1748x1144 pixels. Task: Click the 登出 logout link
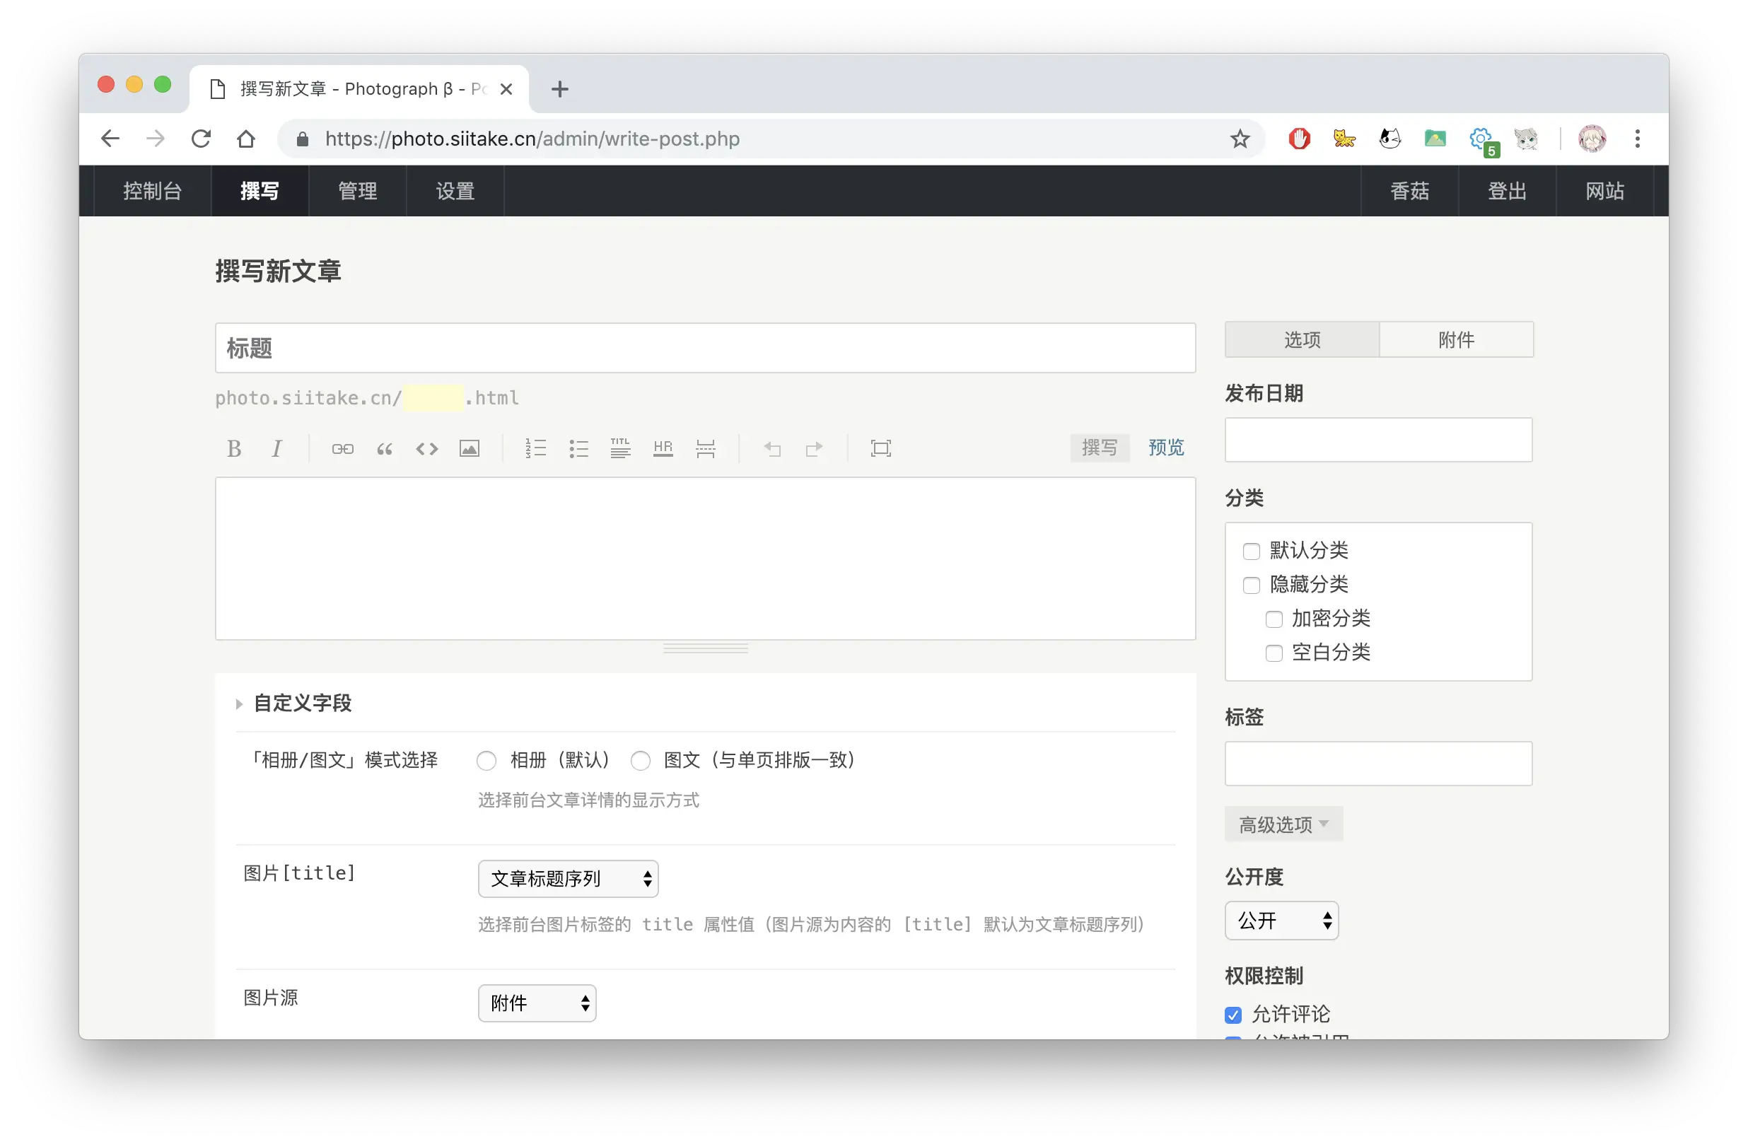pos(1506,191)
